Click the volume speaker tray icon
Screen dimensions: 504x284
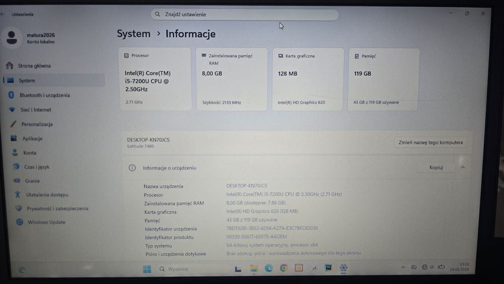pos(432,267)
